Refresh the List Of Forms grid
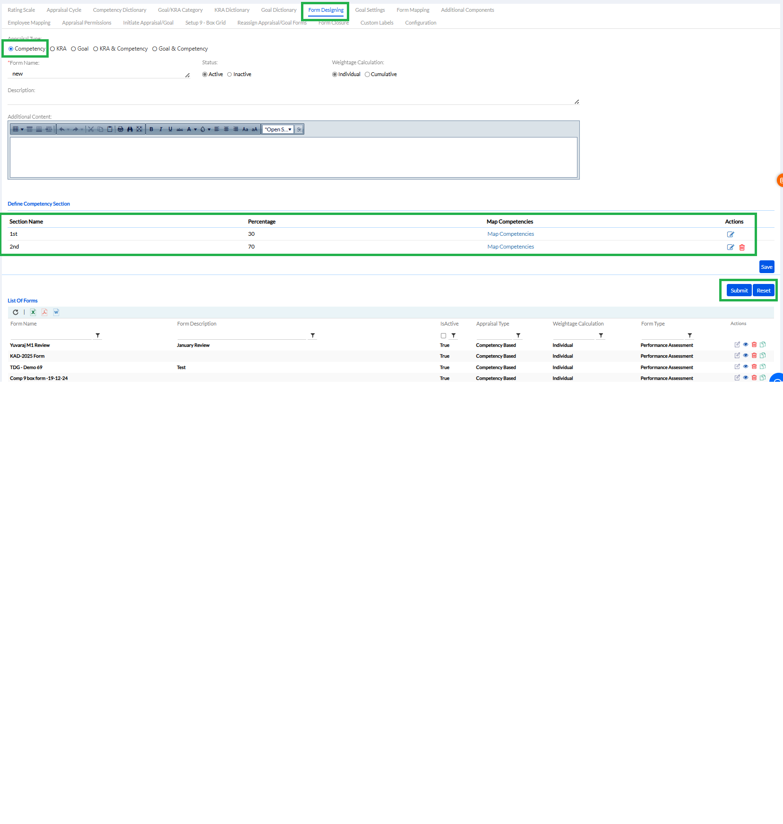Image resolution: width=783 pixels, height=824 pixels. pyautogui.click(x=16, y=312)
